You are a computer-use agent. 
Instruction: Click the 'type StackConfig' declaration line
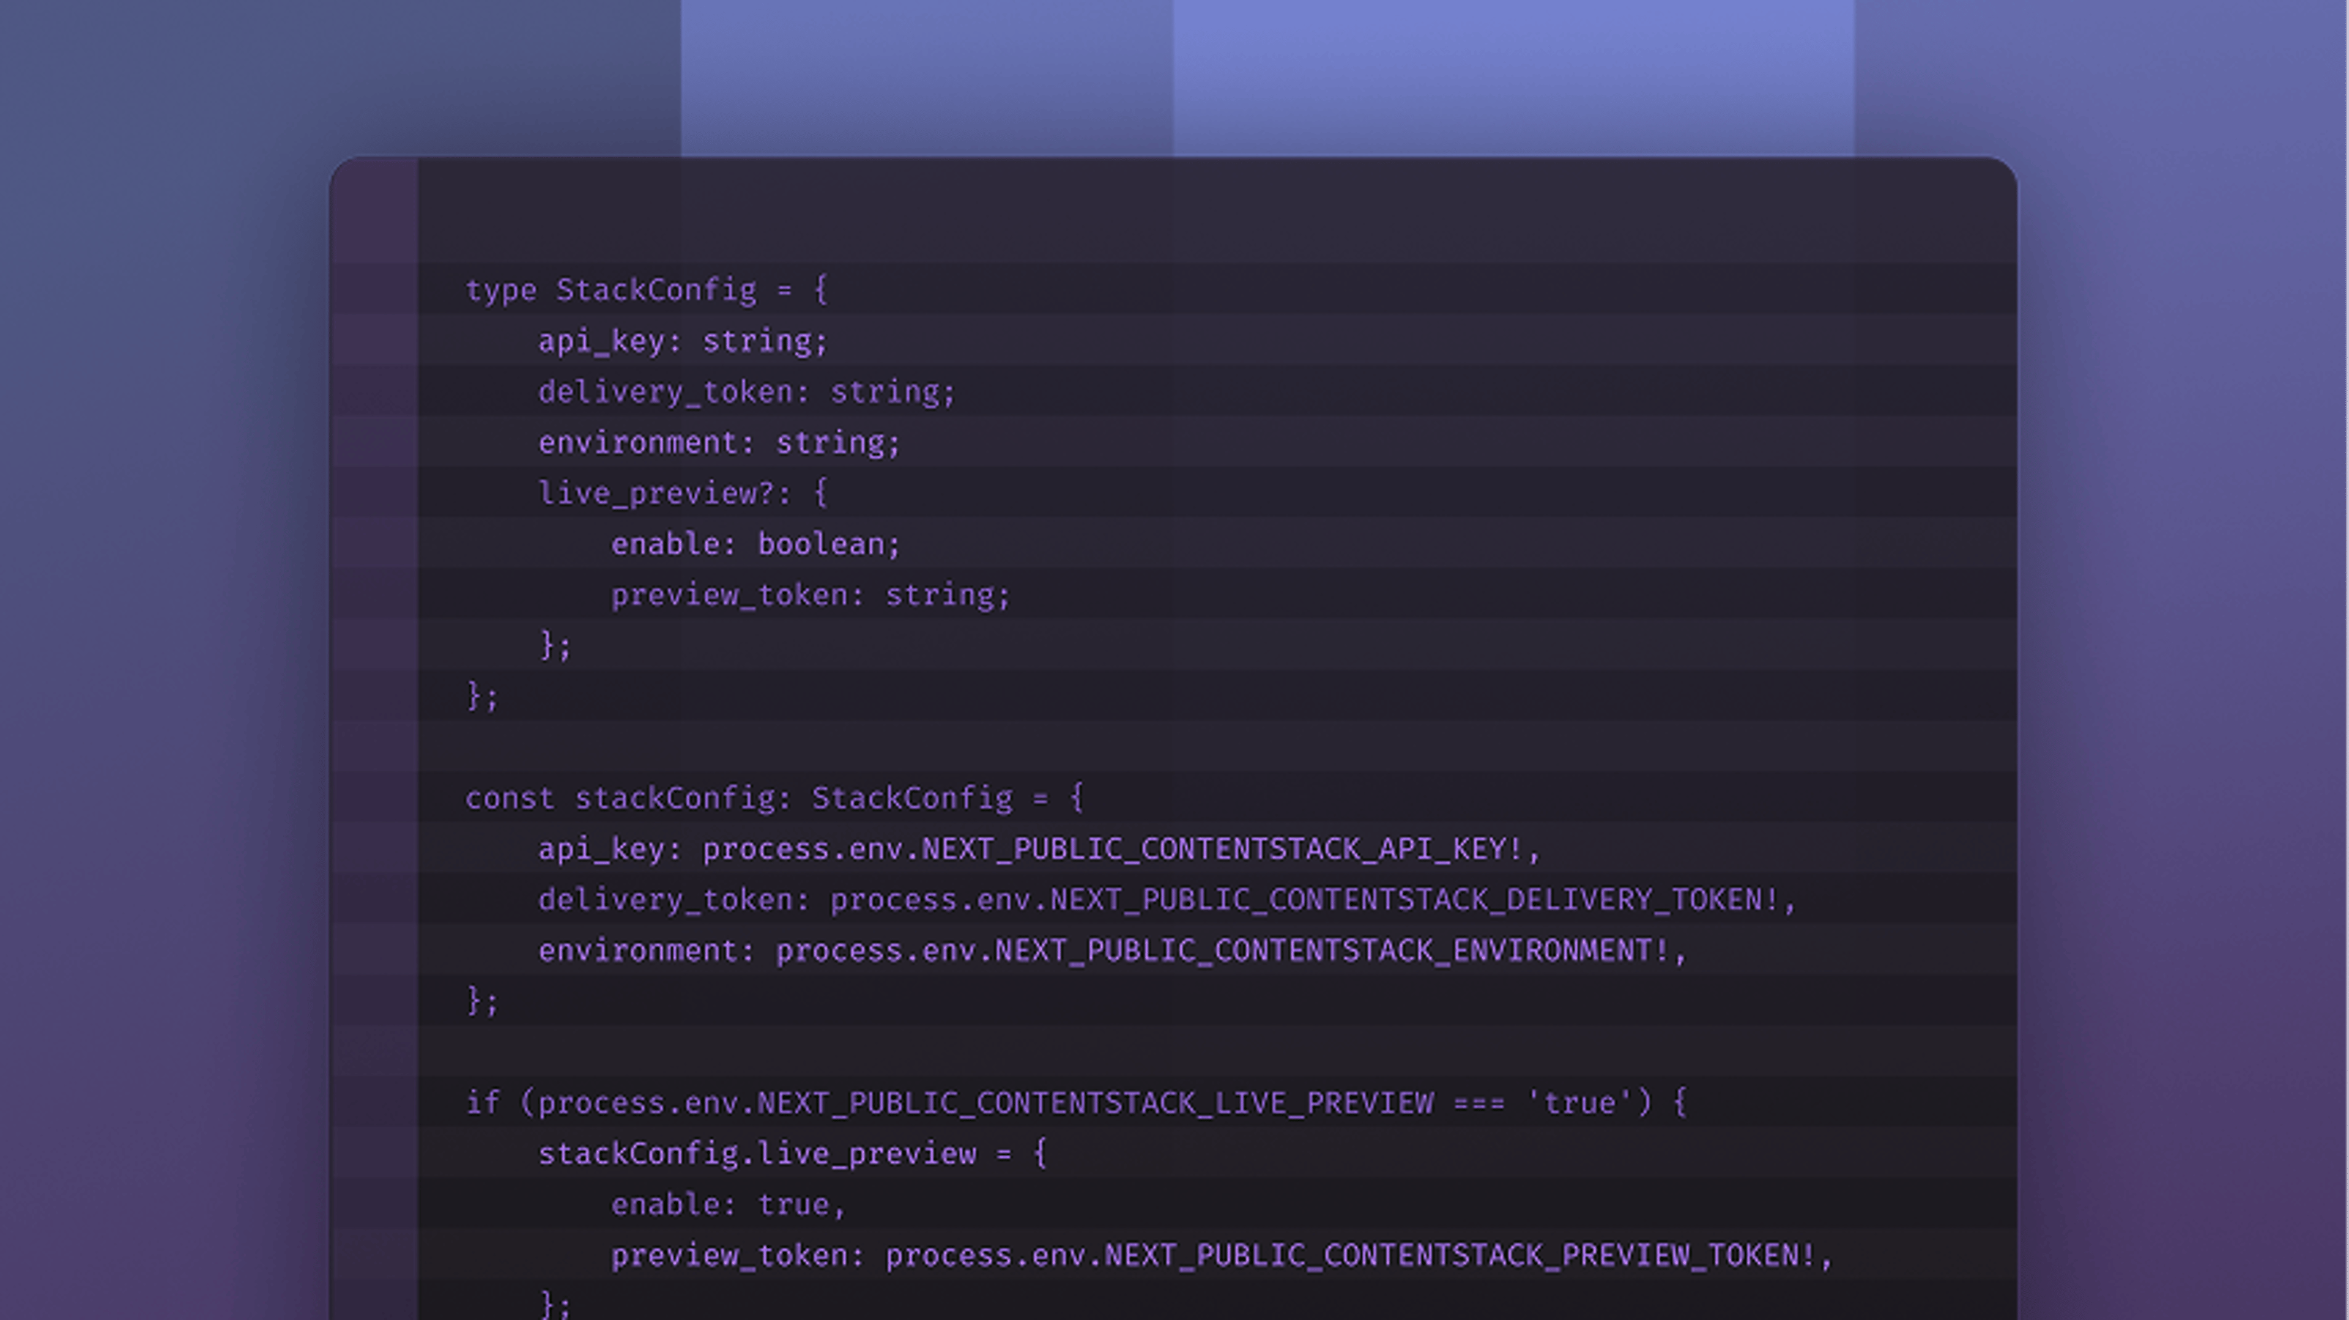tap(647, 290)
